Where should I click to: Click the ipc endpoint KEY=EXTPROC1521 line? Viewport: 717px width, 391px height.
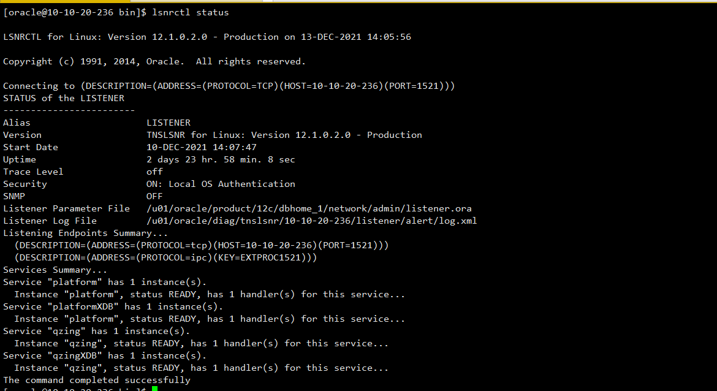165,257
